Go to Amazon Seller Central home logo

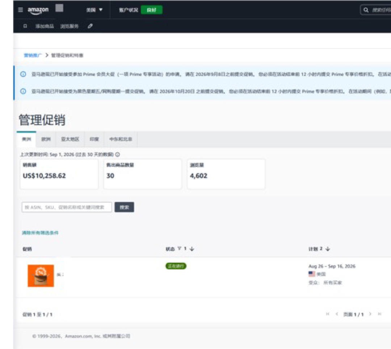(38, 10)
